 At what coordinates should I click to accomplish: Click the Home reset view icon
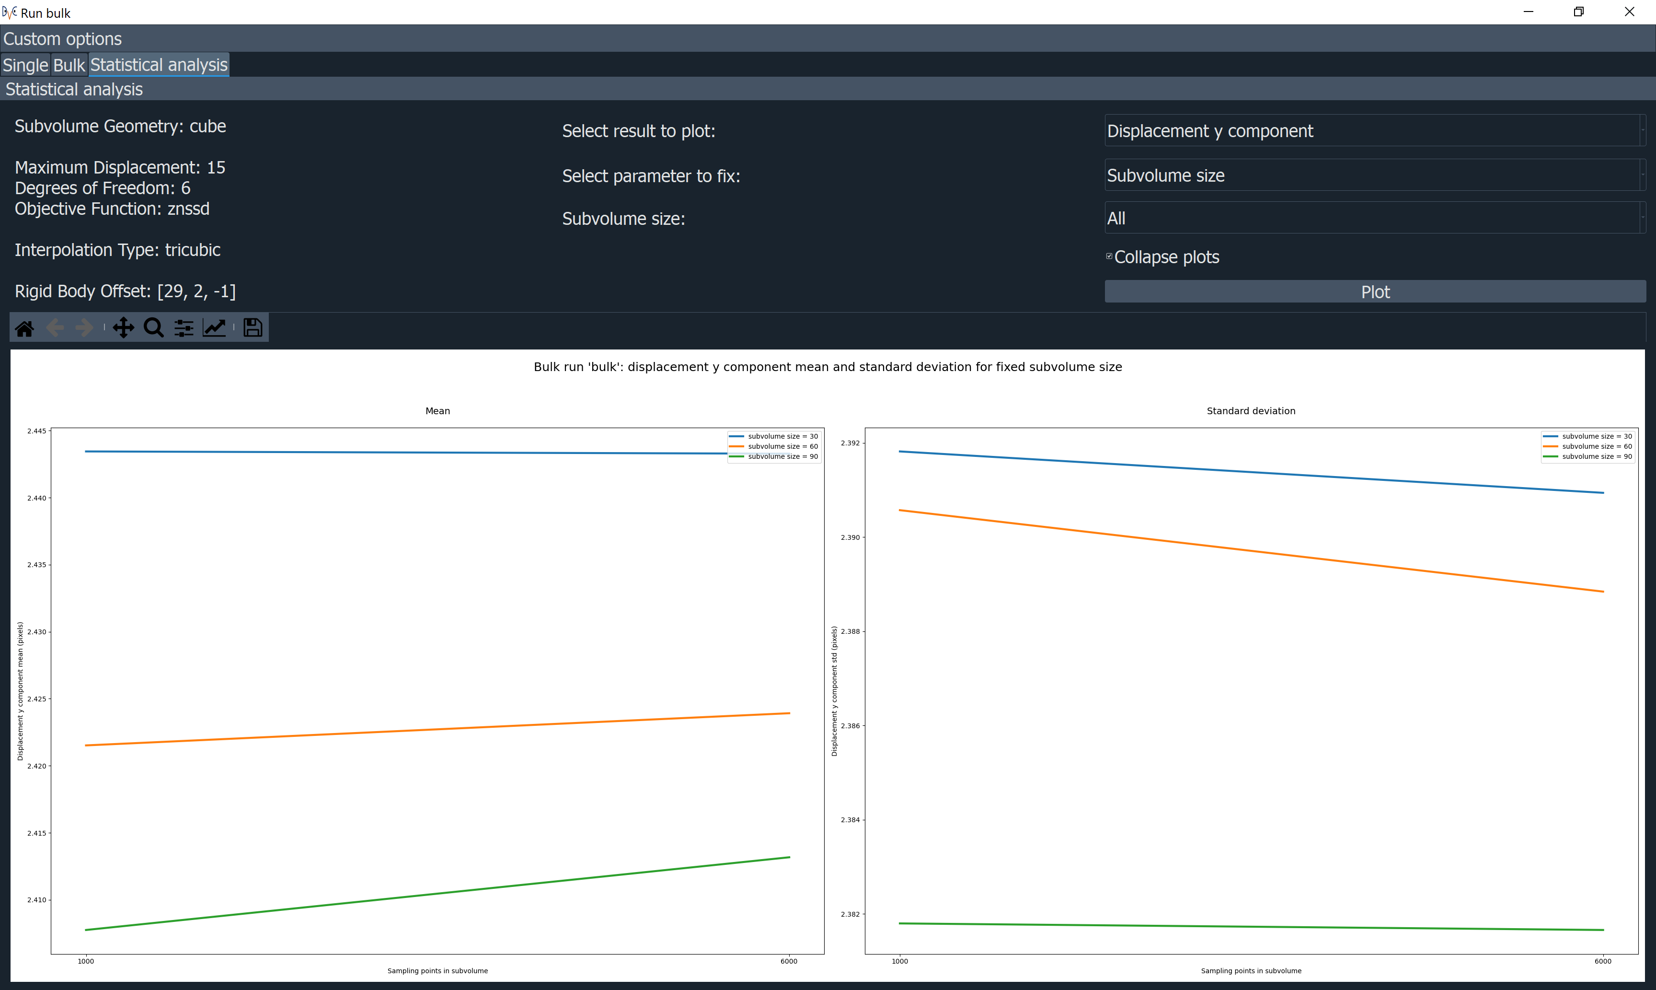point(24,327)
